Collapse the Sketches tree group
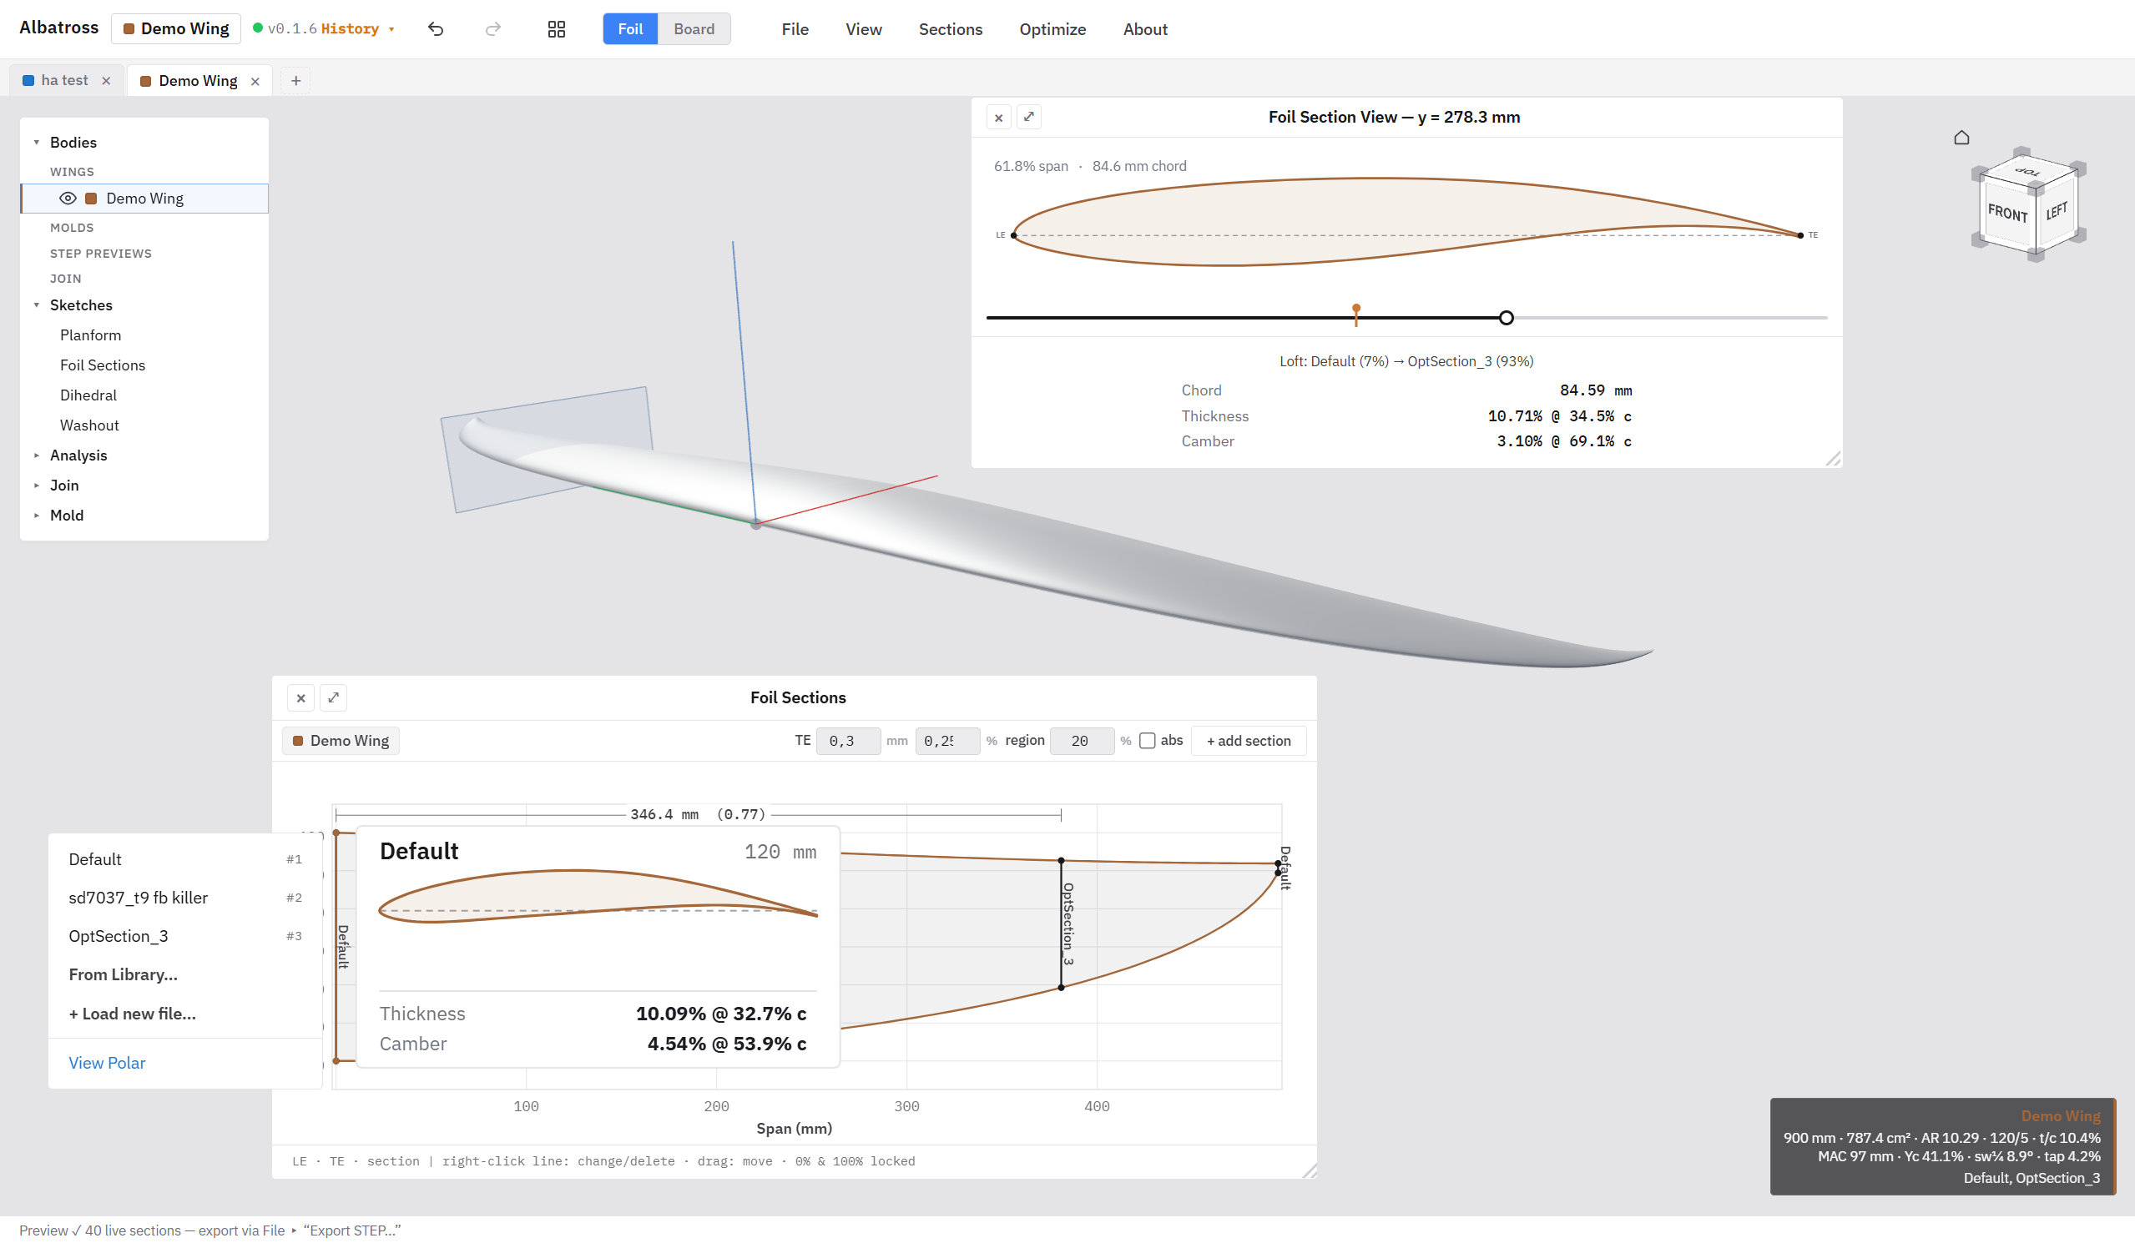 tap(37, 304)
